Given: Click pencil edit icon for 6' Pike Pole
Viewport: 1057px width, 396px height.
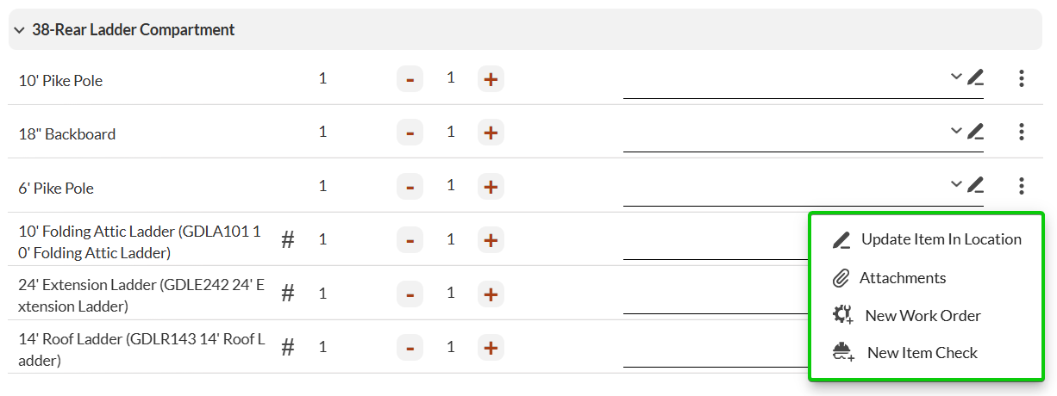Looking at the screenshot, I should pos(975,185).
